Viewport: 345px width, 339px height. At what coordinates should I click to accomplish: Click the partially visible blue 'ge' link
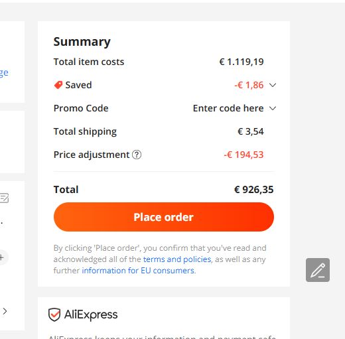click(4, 73)
